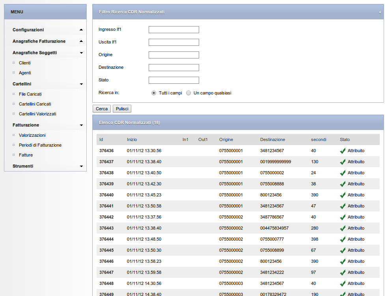Go to Cartellini Valorizzati
The height and width of the screenshot is (296, 388).
(37, 114)
